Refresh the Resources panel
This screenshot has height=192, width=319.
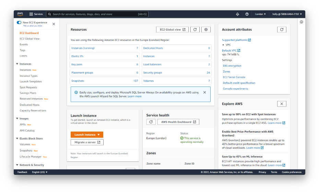195,30
